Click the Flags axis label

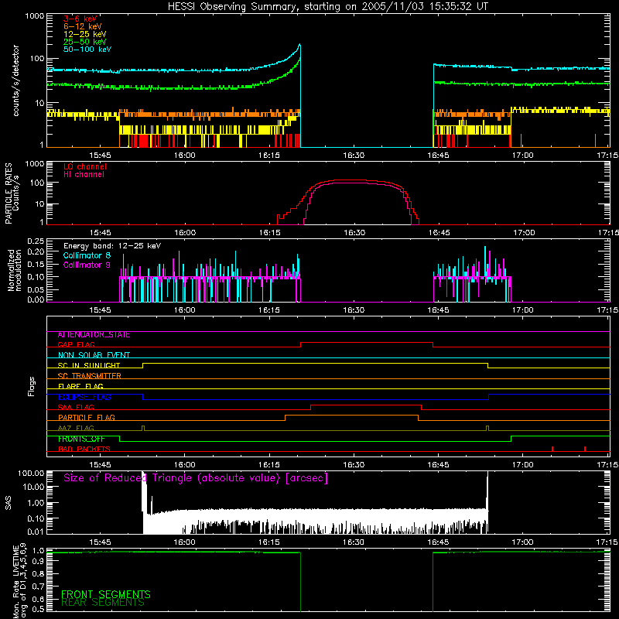click(x=31, y=386)
